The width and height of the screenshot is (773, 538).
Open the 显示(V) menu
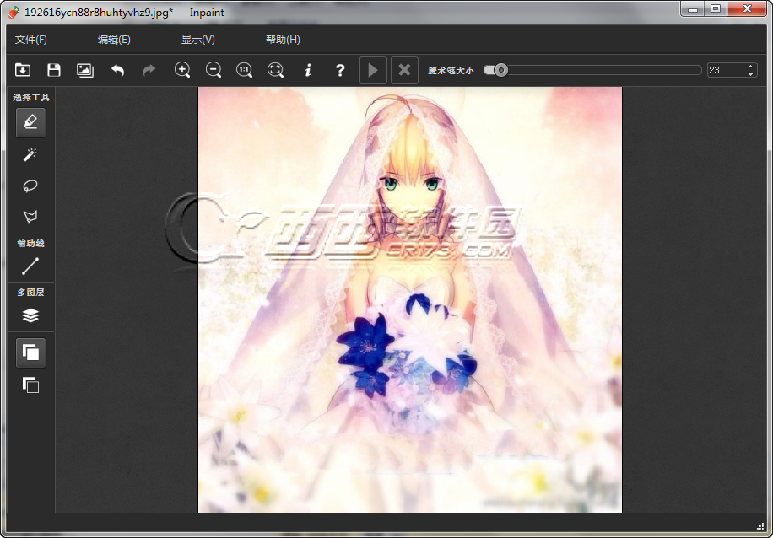pyautogui.click(x=198, y=40)
